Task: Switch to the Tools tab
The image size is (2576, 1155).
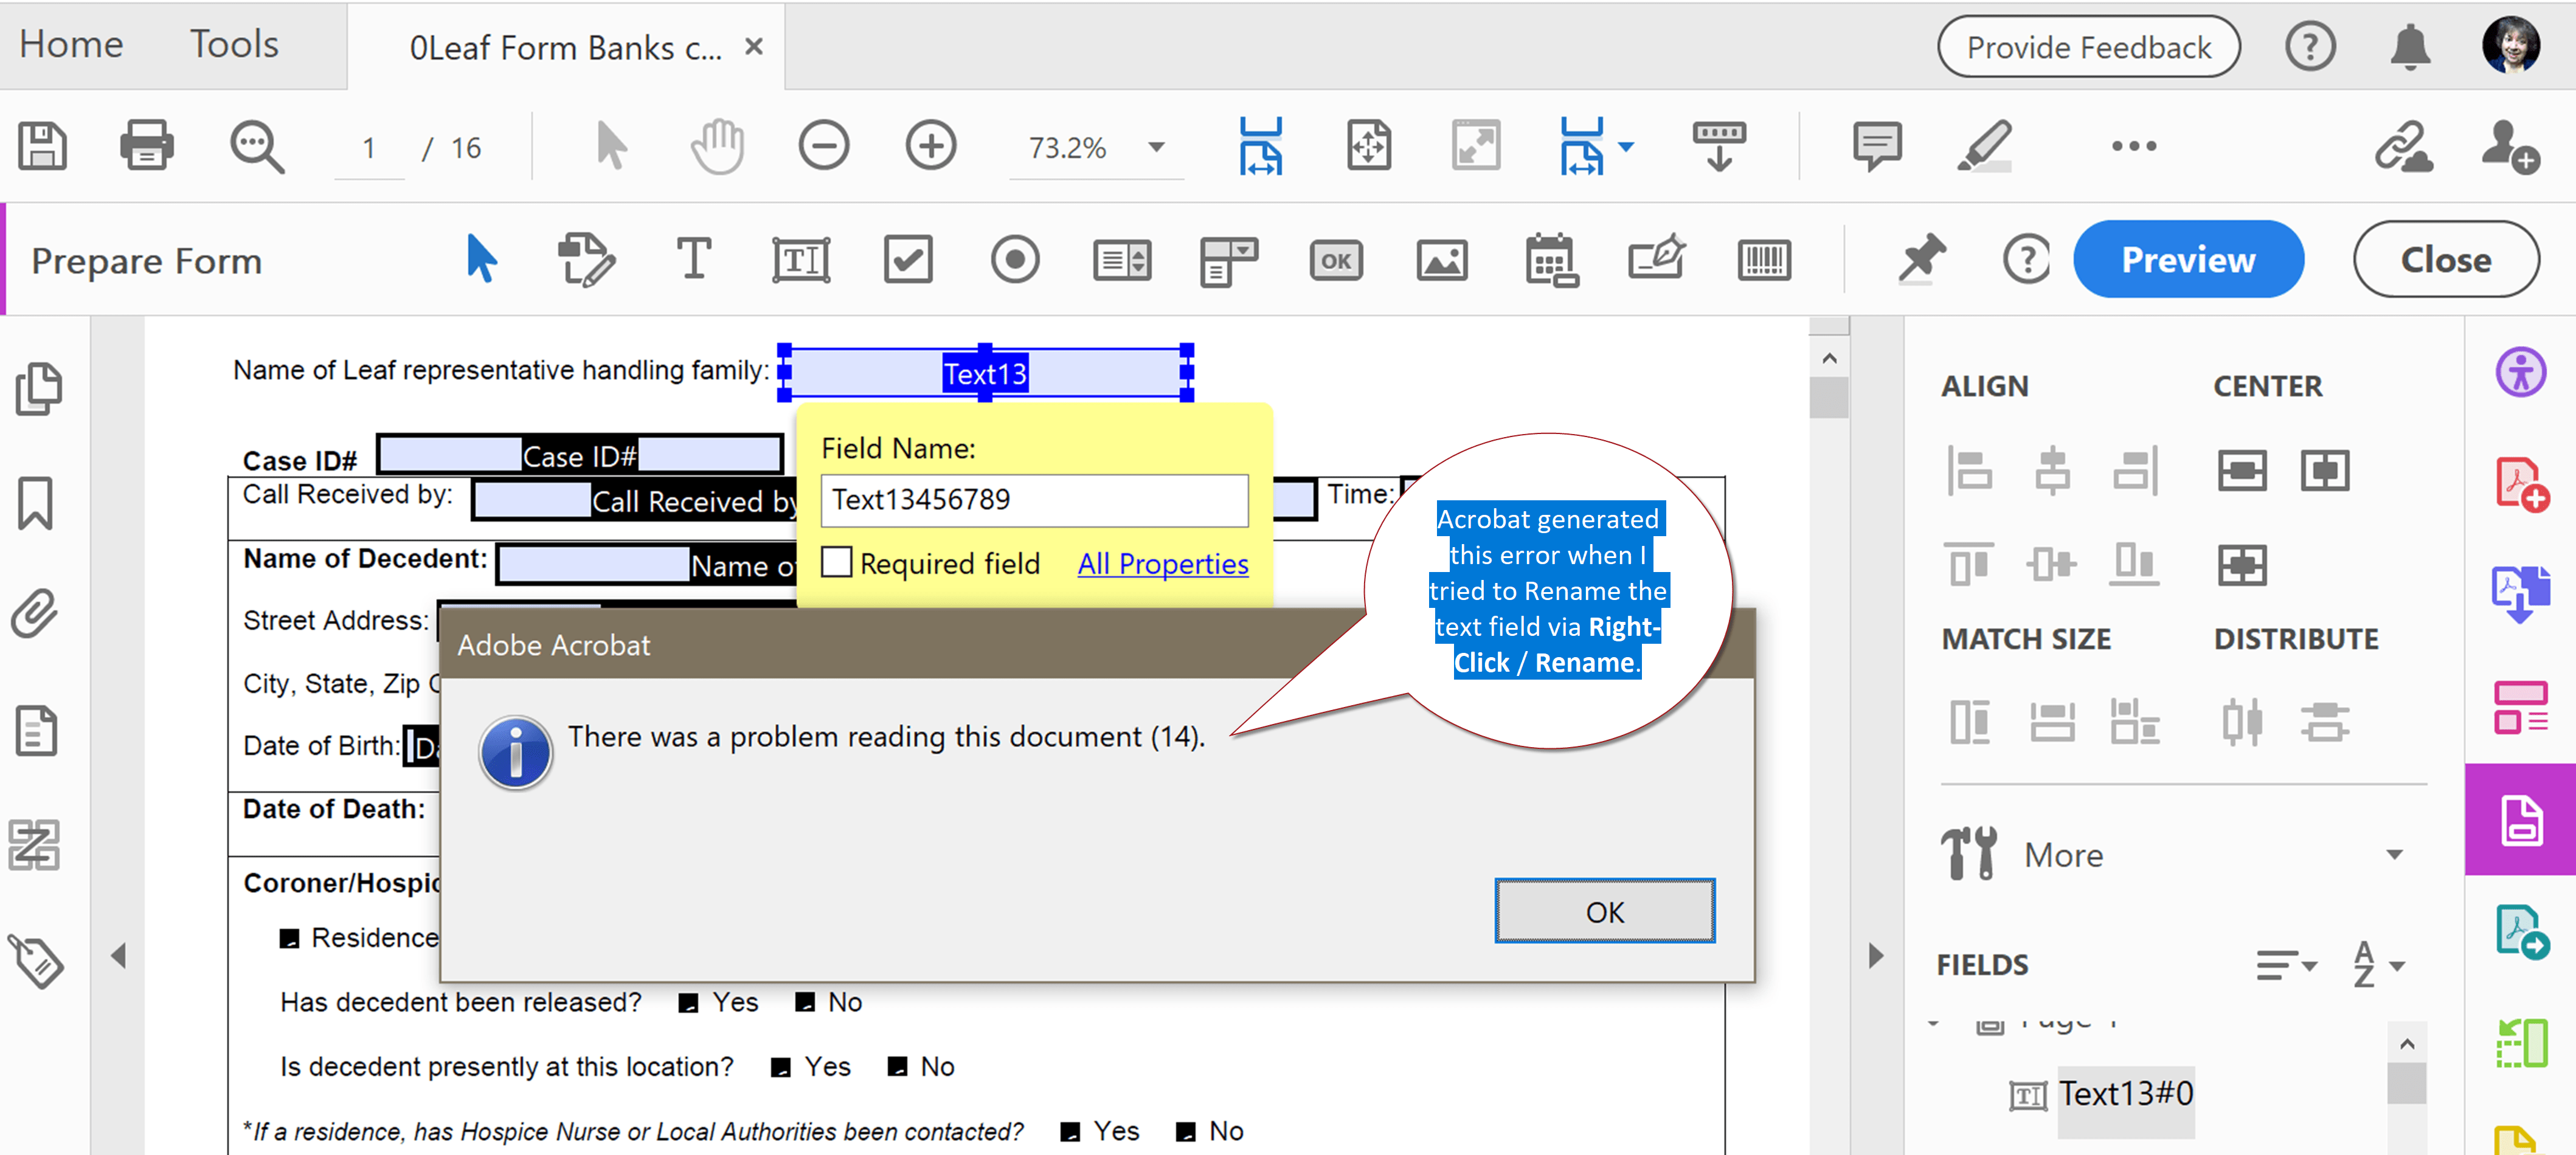Action: (234, 45)
